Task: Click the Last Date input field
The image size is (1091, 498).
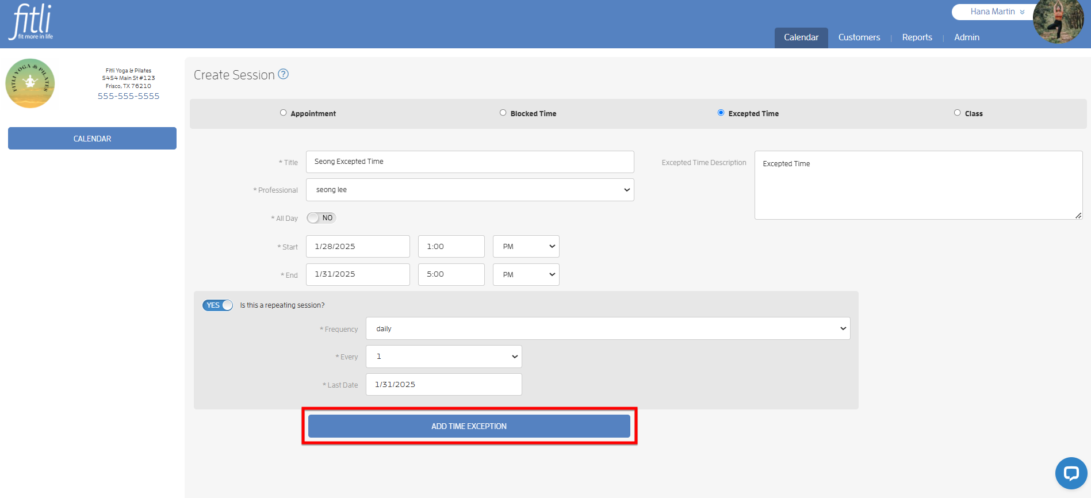Action: tap(444, 384)
